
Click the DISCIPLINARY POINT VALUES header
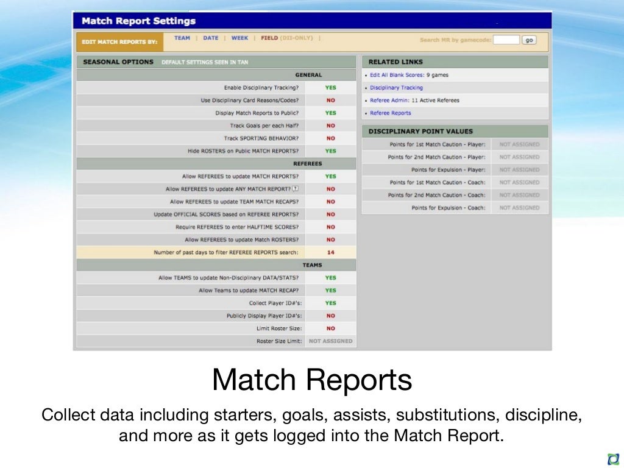(x=420, y=132)
